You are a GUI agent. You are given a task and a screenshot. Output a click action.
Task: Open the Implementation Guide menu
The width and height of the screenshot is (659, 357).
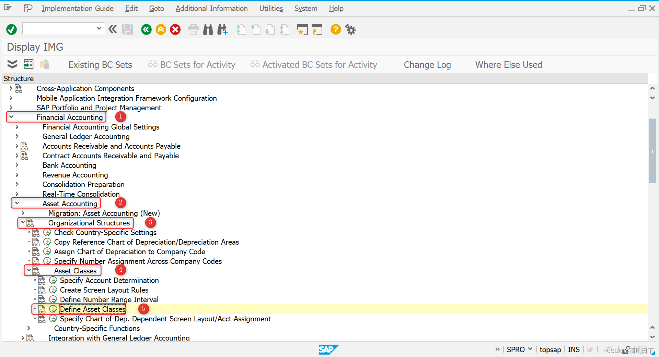[x=78, y=9]
